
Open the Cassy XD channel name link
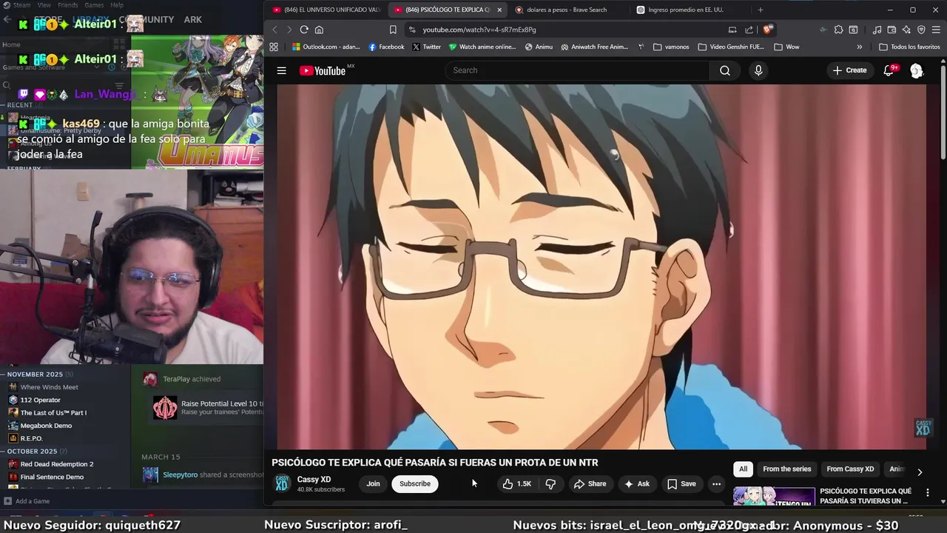coord(314,479)
